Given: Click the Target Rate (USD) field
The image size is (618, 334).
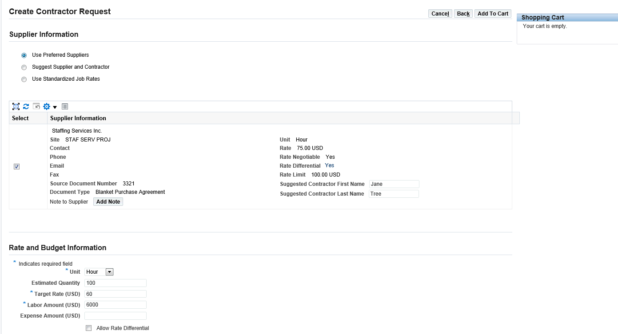Looking at the screenshot, I should [116, 294].
